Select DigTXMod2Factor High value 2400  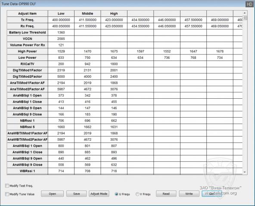114,76
